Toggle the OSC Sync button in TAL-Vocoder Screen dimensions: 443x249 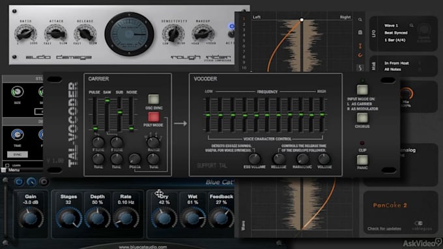(153, 99)
